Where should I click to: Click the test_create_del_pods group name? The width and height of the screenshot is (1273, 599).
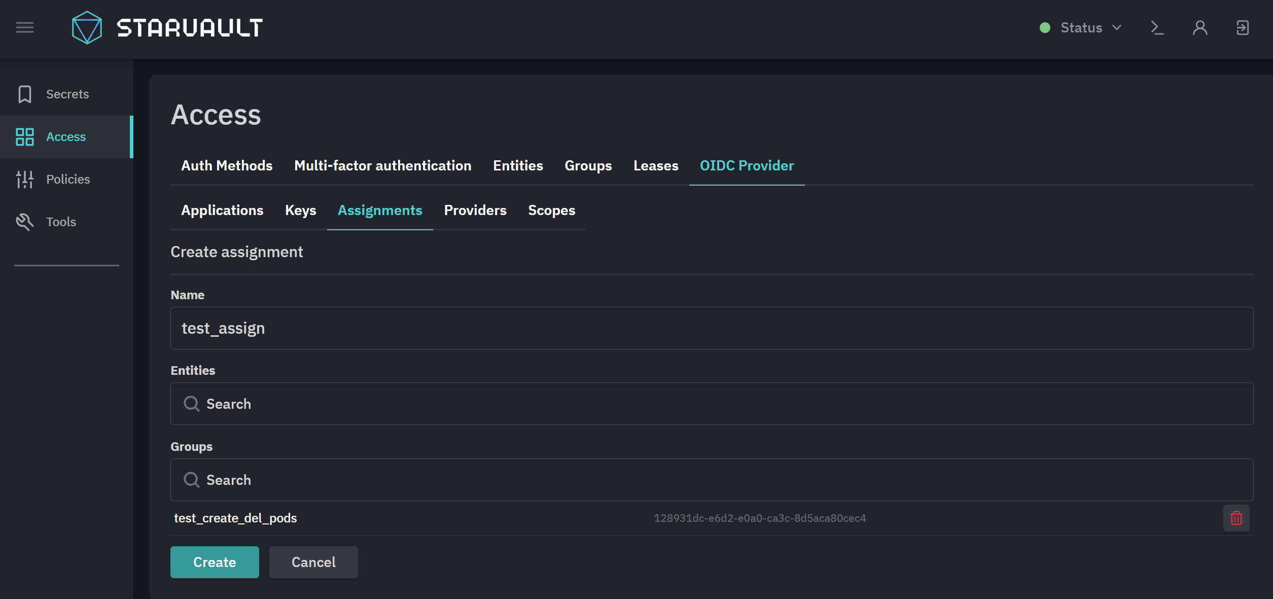(x=235, y=518)
